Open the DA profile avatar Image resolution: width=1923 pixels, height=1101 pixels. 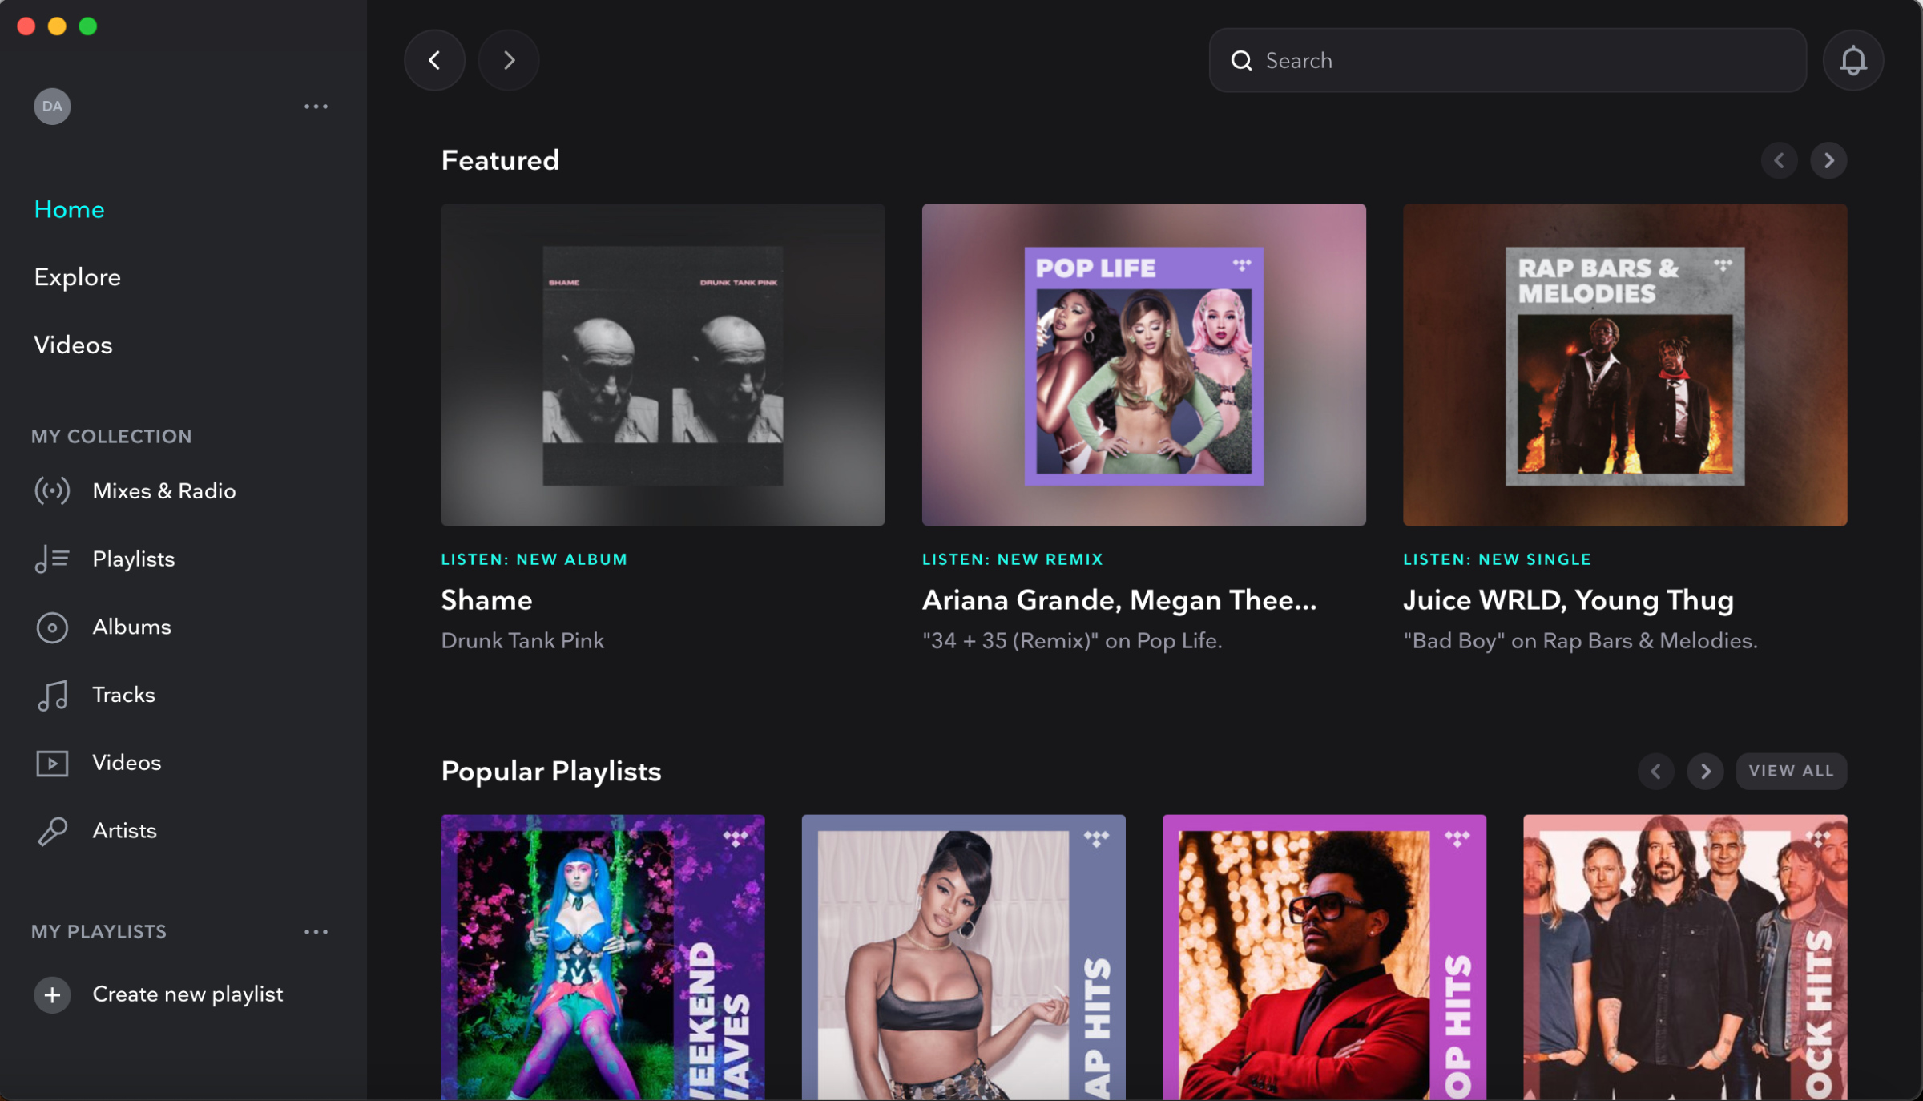pyautogui.click(x=52, y=106)
